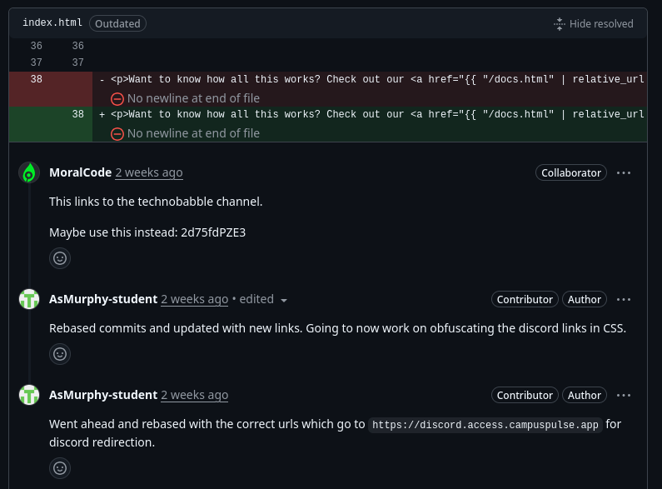The image size is (662, 489).
Task: Open AsMurphy-student avatar on the last comment
Action: (29, 395)
